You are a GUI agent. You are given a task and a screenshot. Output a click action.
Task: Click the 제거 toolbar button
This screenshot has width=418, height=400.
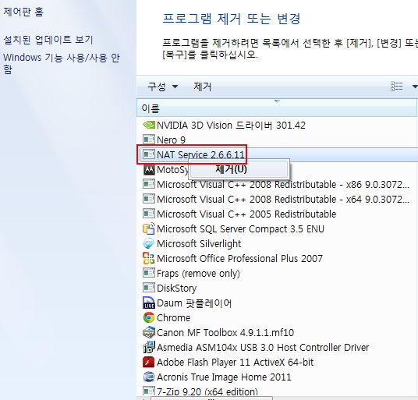(x=202, y=87)
